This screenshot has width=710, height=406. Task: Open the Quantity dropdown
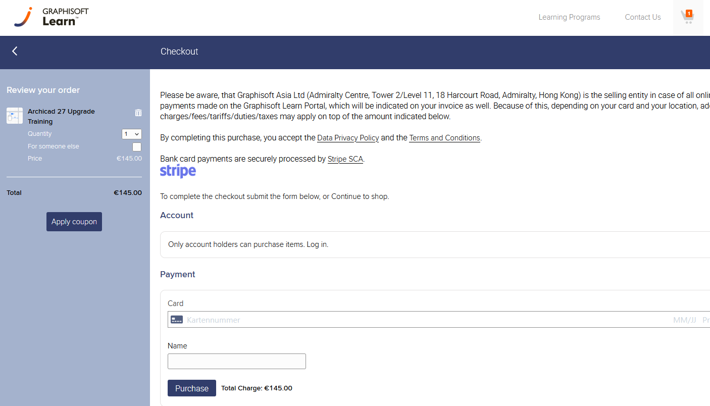(x=132, y=134)
